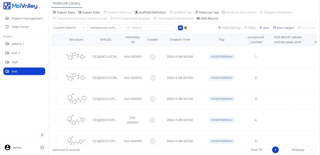Check the row for Mol-000003
The width and height of the screenshot is (320, 155).
[55, 99]
